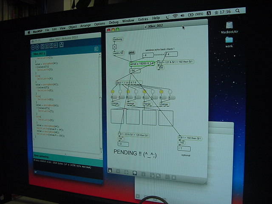This screenshot has height=204, width=272.
Task: Open the File menu
Action: point(47,30)
